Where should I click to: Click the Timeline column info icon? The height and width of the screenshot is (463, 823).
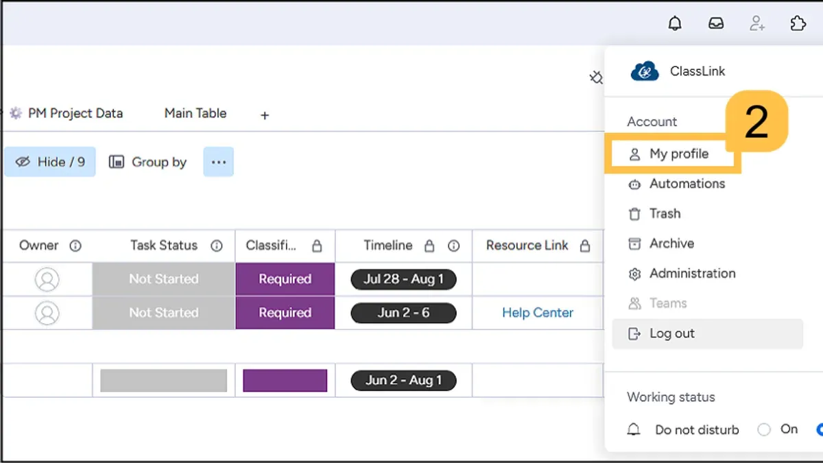[453, 246]
